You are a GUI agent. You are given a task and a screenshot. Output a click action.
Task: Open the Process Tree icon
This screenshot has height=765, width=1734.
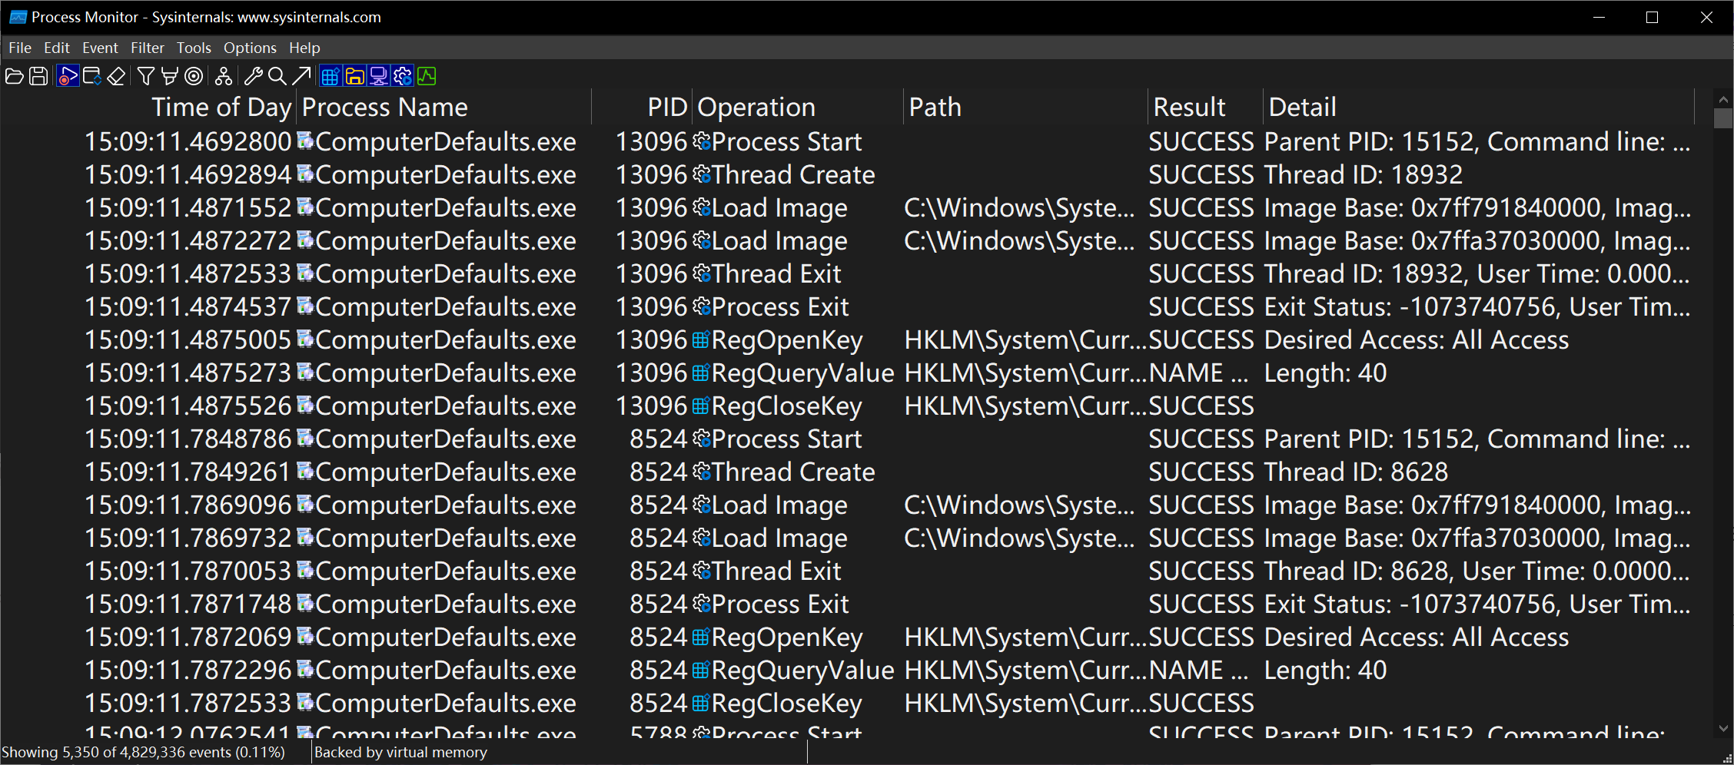(x=224, y=76)
